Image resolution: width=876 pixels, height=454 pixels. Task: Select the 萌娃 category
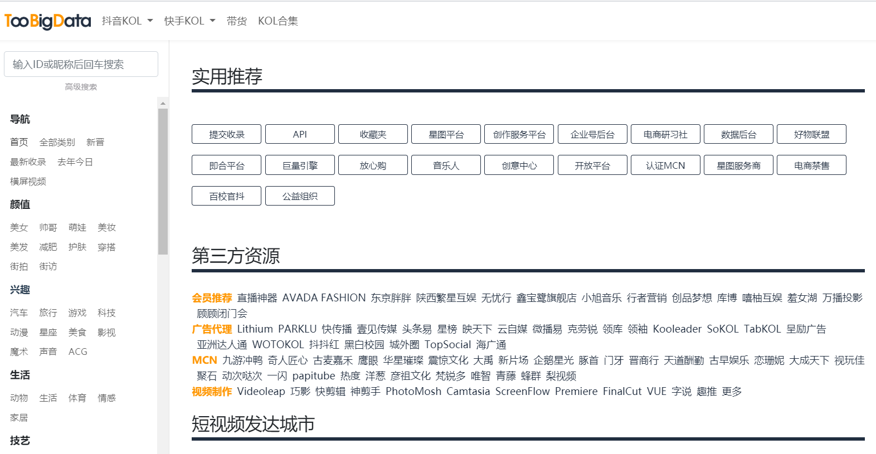pyautogui.click(x=77, y=227)
